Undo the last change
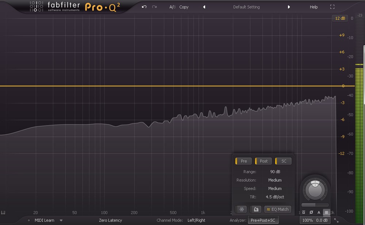 144,7
